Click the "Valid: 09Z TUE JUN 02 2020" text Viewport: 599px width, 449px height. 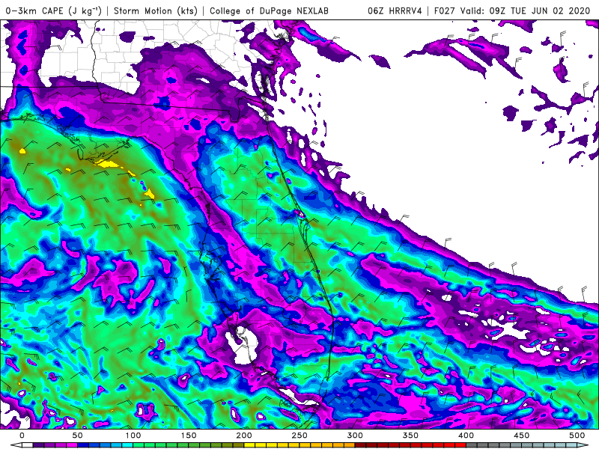point(526,10)
